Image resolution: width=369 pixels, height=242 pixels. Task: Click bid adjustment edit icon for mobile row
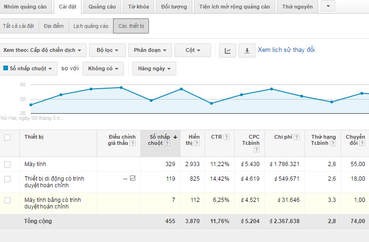pyautogui.click(x=133, y=178)
